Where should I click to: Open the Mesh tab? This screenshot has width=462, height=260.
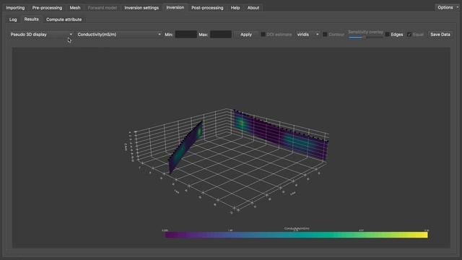coord(75,8)
